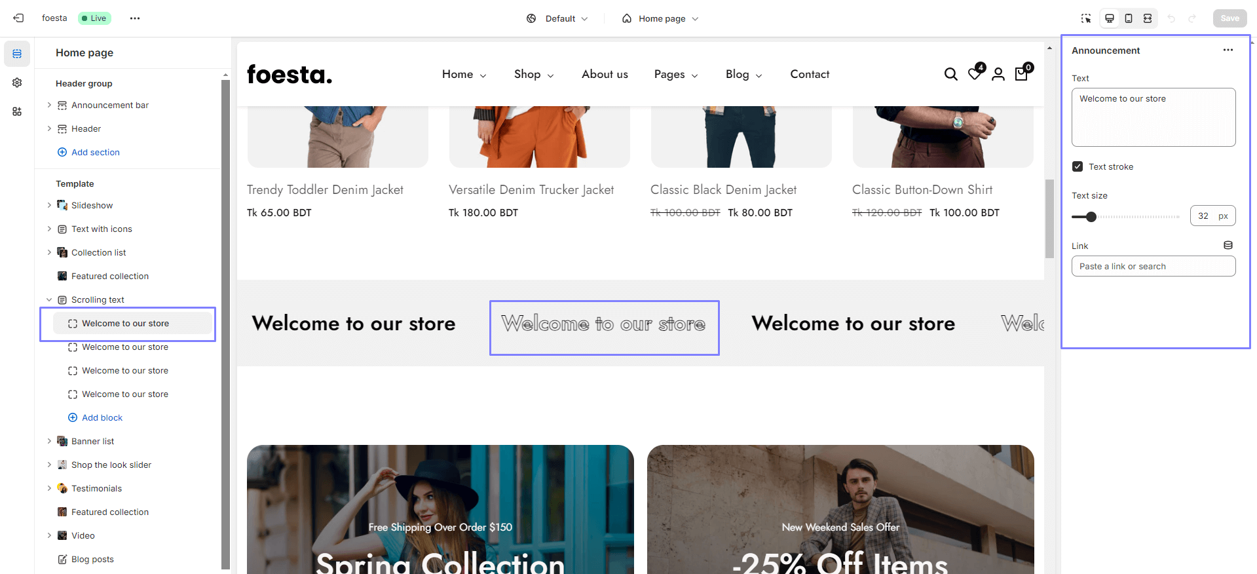Click the exit editor icon
This screenshot has width=1257, height=574.
(18, 18)
